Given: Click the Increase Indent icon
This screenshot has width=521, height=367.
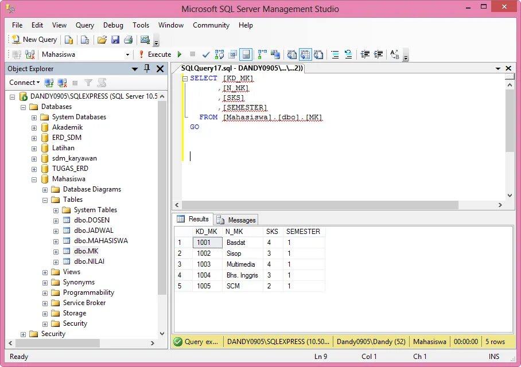Looking at the screenshot, I should coord(378,54).
